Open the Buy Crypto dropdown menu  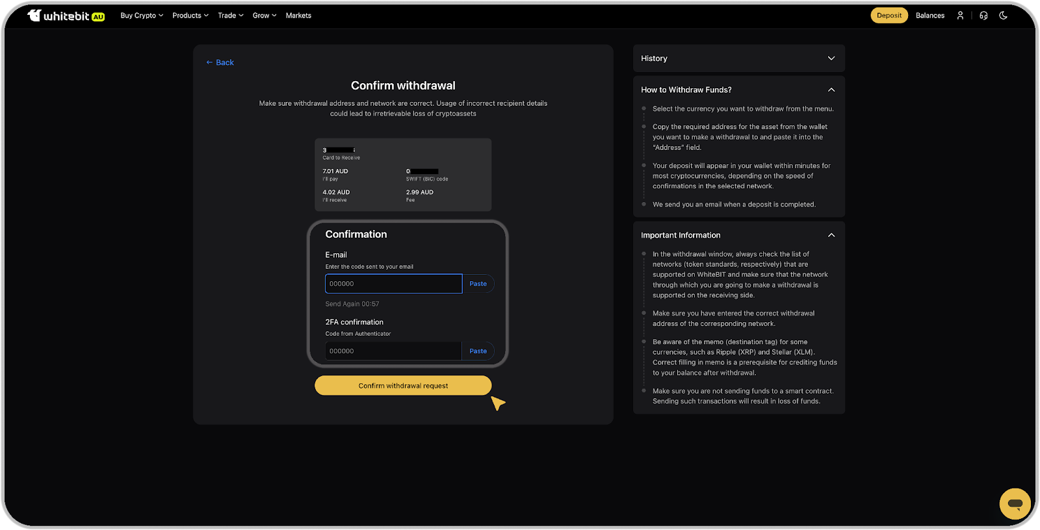(x=142, y=16)
